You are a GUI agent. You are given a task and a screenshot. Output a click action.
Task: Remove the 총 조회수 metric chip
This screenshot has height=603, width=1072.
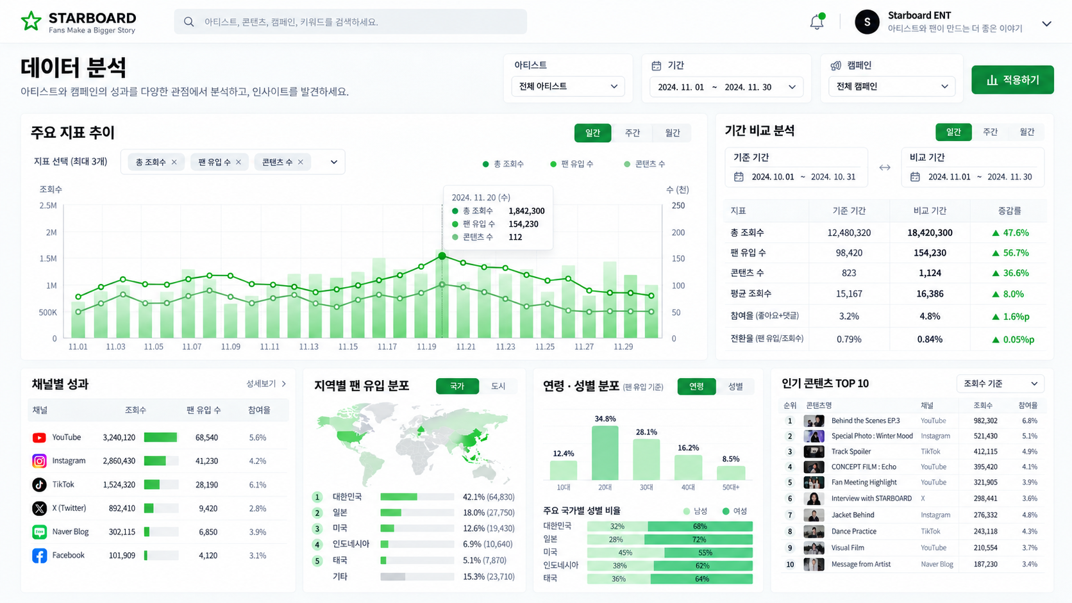pos(174,162)
